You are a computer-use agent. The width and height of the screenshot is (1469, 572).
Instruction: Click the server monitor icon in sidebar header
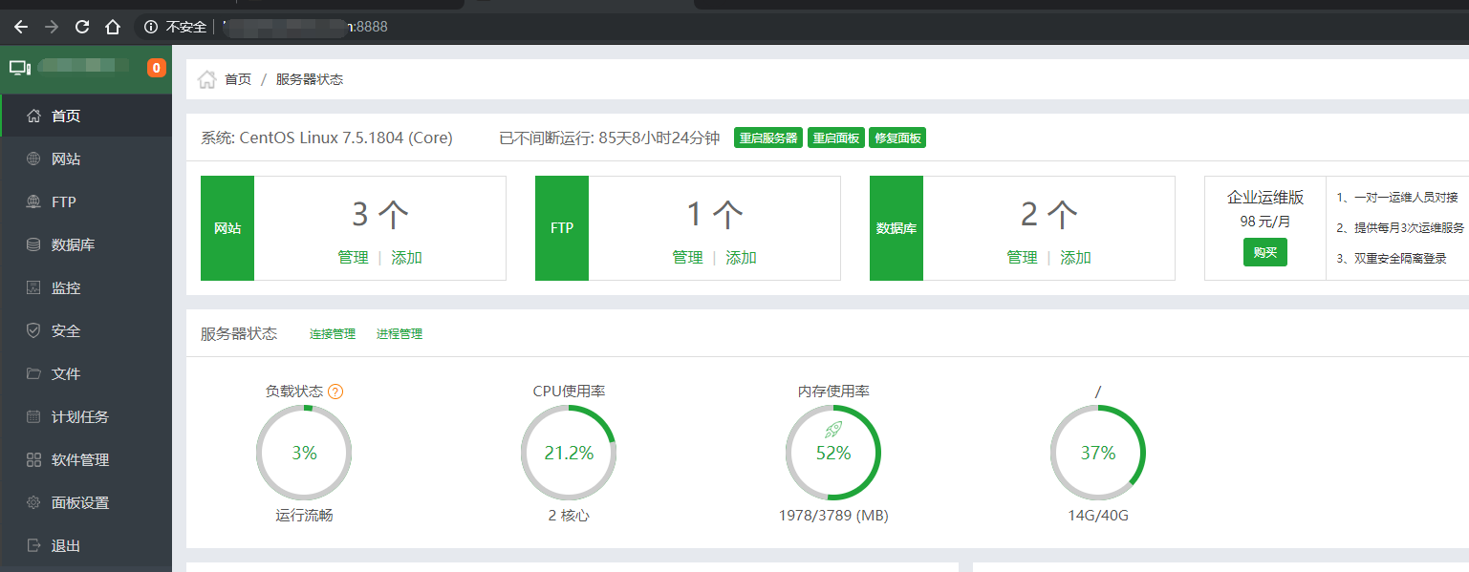coord(20,68)
